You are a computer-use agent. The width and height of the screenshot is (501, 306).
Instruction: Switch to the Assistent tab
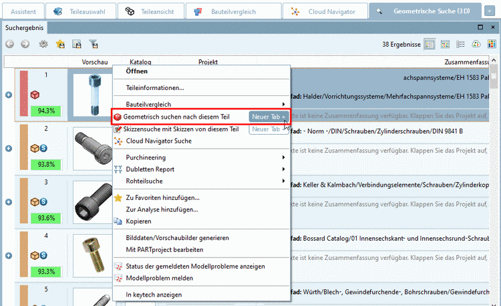click(x=23, y=11)
